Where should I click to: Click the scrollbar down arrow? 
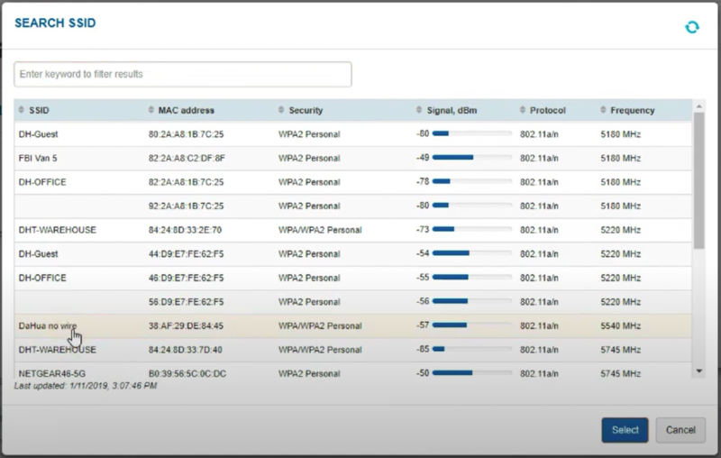coord(699,371)
